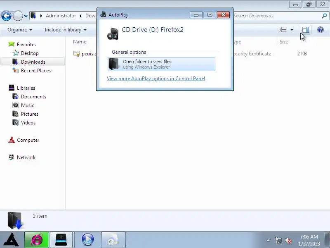Image resolution: width=330 pixels, height=248 pixels.
Task: Click the CD drive icon in AutoPlay
Action: [x=113, y=34]
